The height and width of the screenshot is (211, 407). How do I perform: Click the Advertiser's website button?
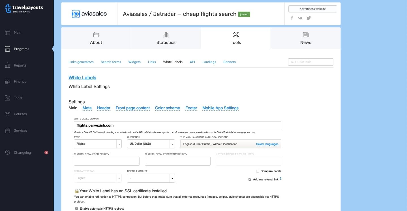pos(313,9)
